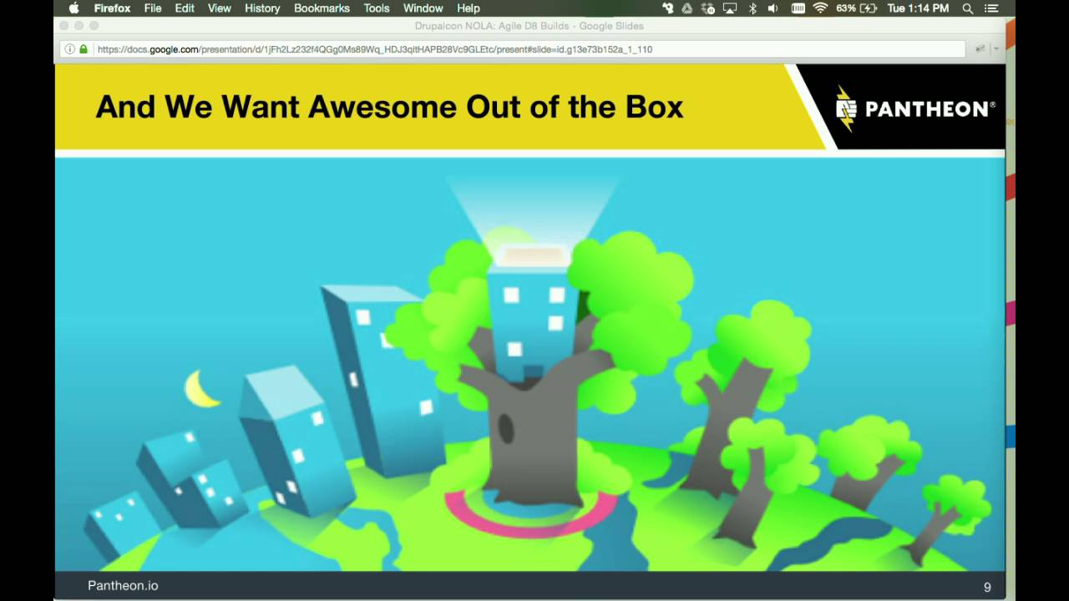Open the Bookmarks menu
Viewport: 1069px width, 601px height.
(322, 8)
